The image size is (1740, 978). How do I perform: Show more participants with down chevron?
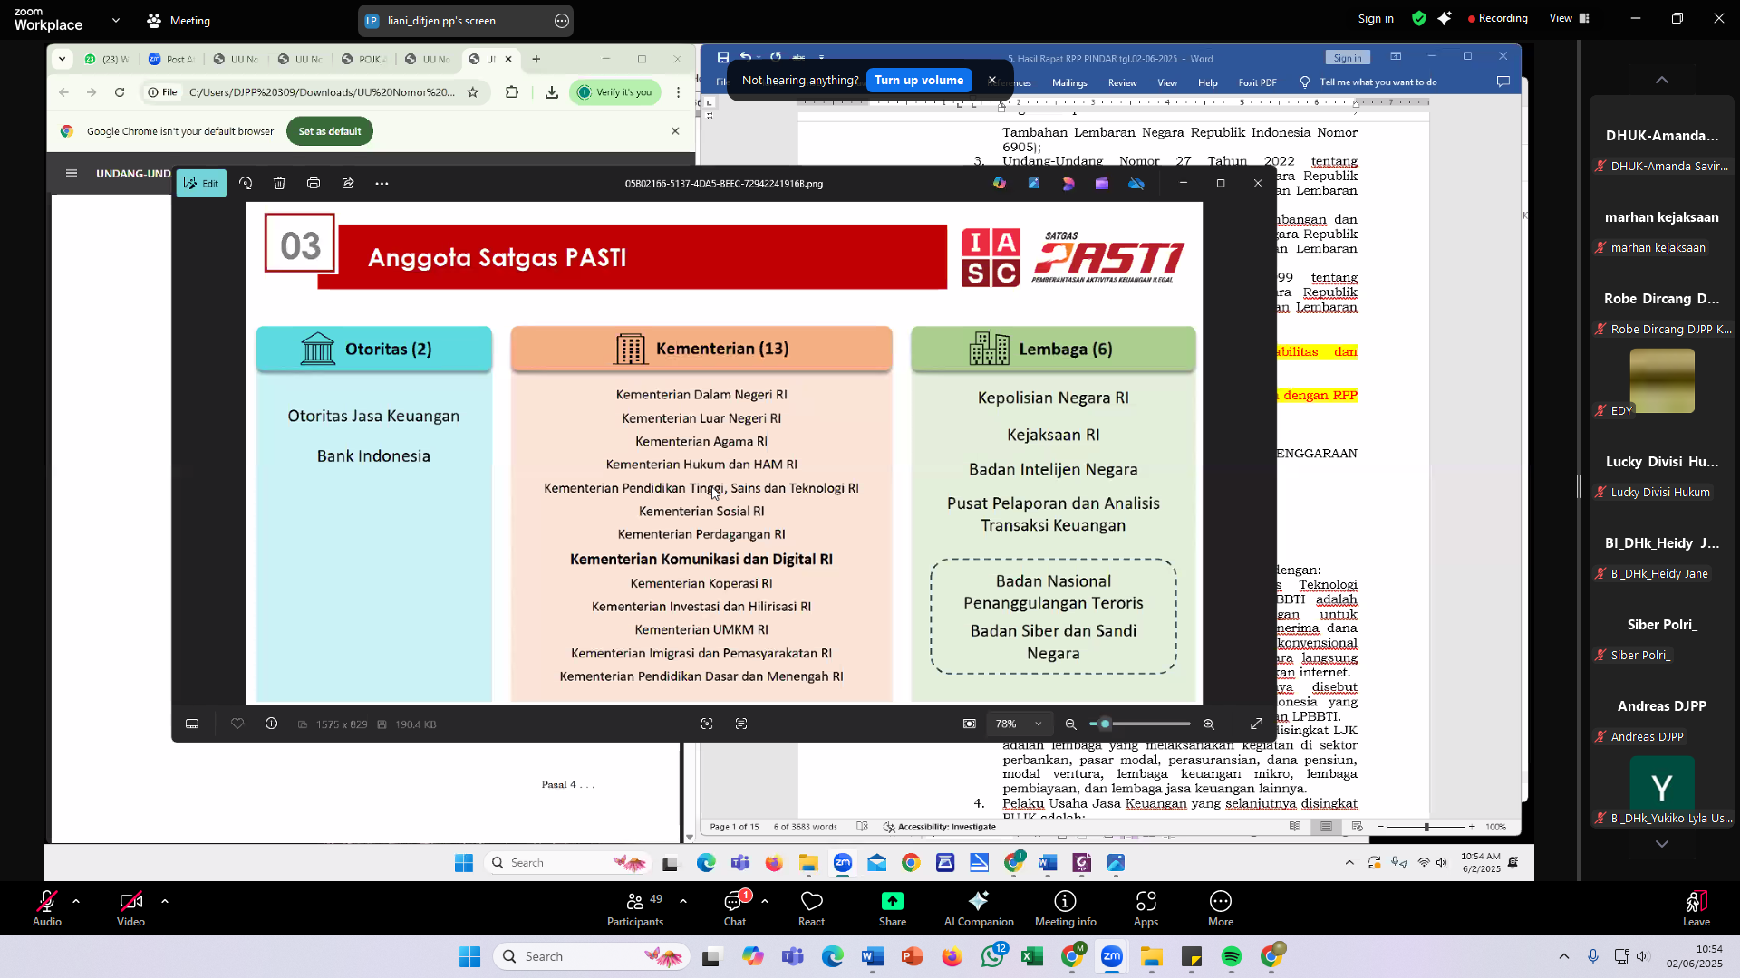pos(1662,843)
